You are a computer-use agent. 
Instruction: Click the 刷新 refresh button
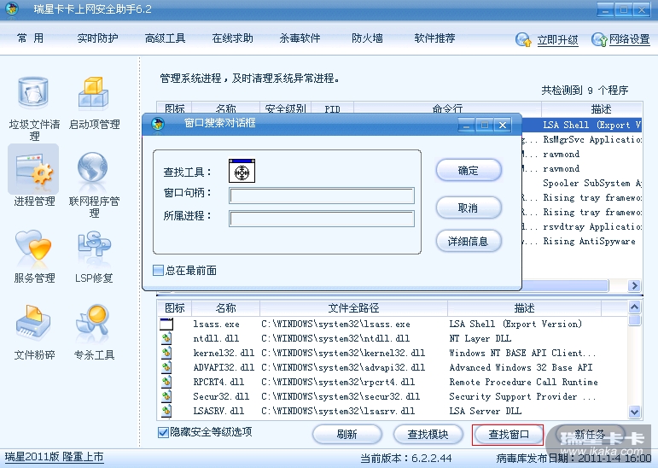(x=347, y=435)
